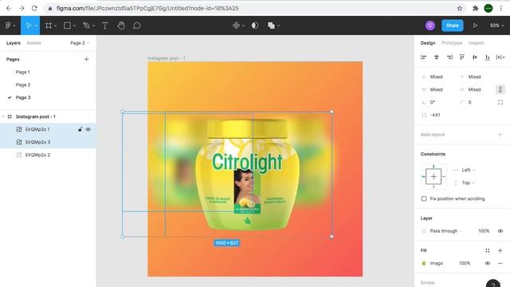Click the user avatar C
This screenshot has width=510, height=287.
pos(430,26)
